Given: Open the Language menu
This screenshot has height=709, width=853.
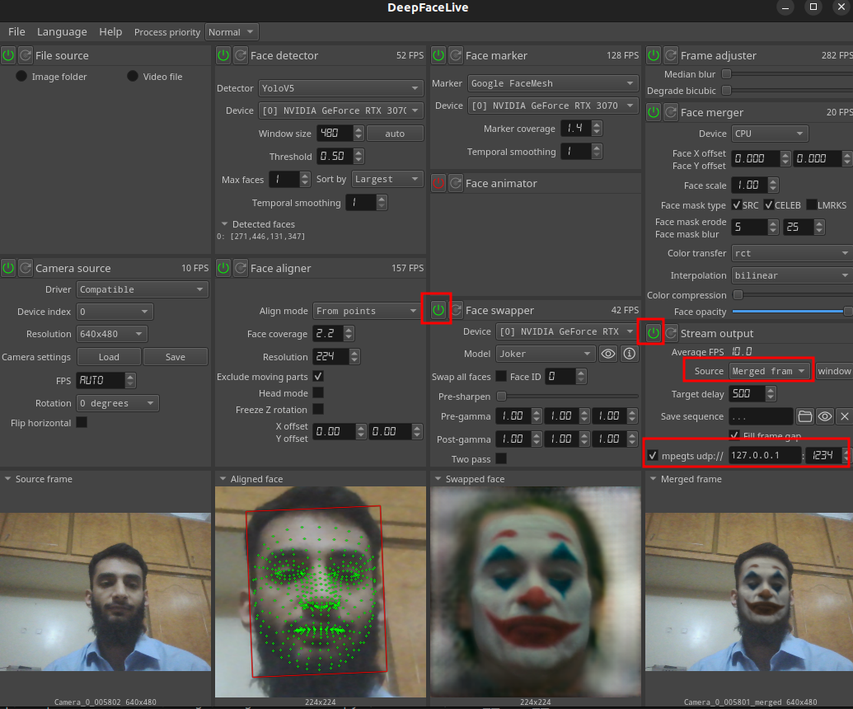Looking at the screenshot, I should 62,31.
